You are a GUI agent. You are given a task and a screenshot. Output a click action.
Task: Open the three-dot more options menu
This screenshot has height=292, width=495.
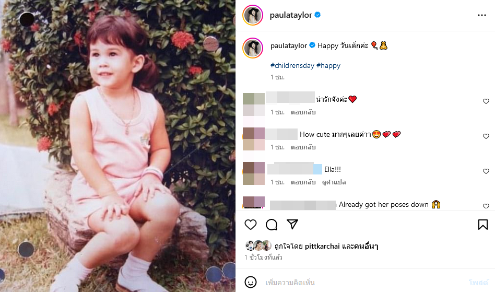coord(482,15)
